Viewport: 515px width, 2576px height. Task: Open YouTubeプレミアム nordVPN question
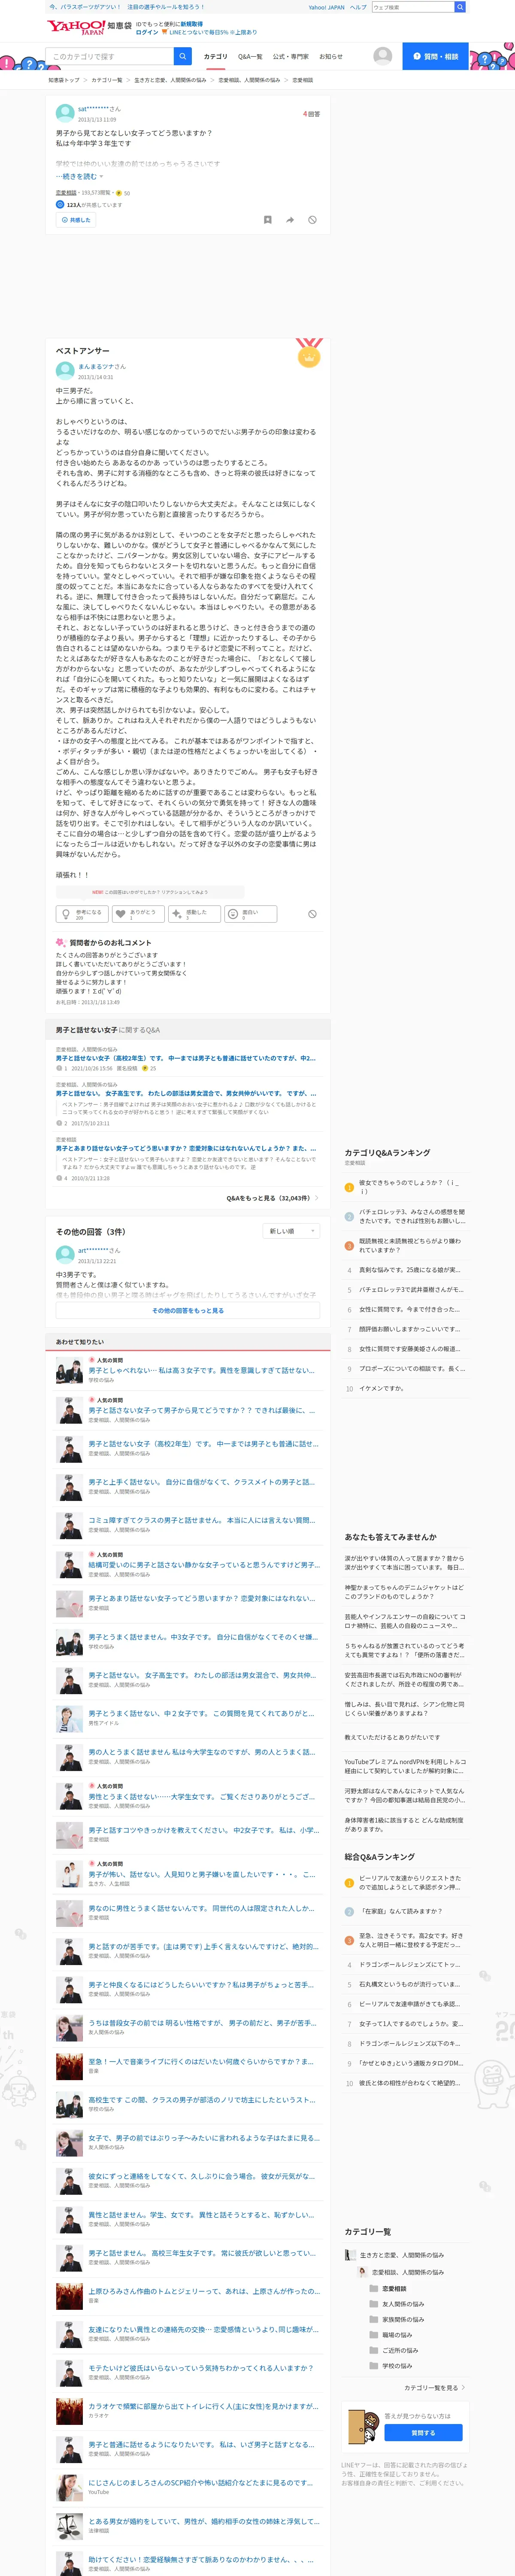click(x=406, y=1766)
